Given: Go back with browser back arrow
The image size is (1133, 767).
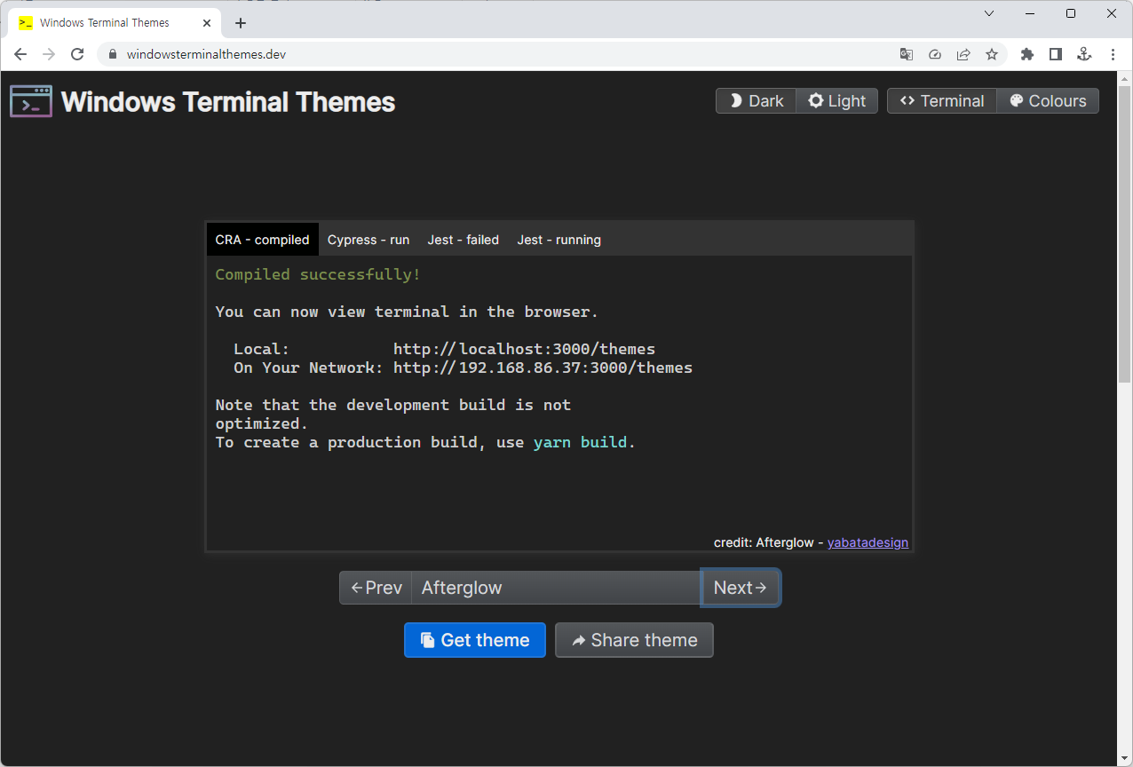Looking at the screenshot, I should point(20,54).
